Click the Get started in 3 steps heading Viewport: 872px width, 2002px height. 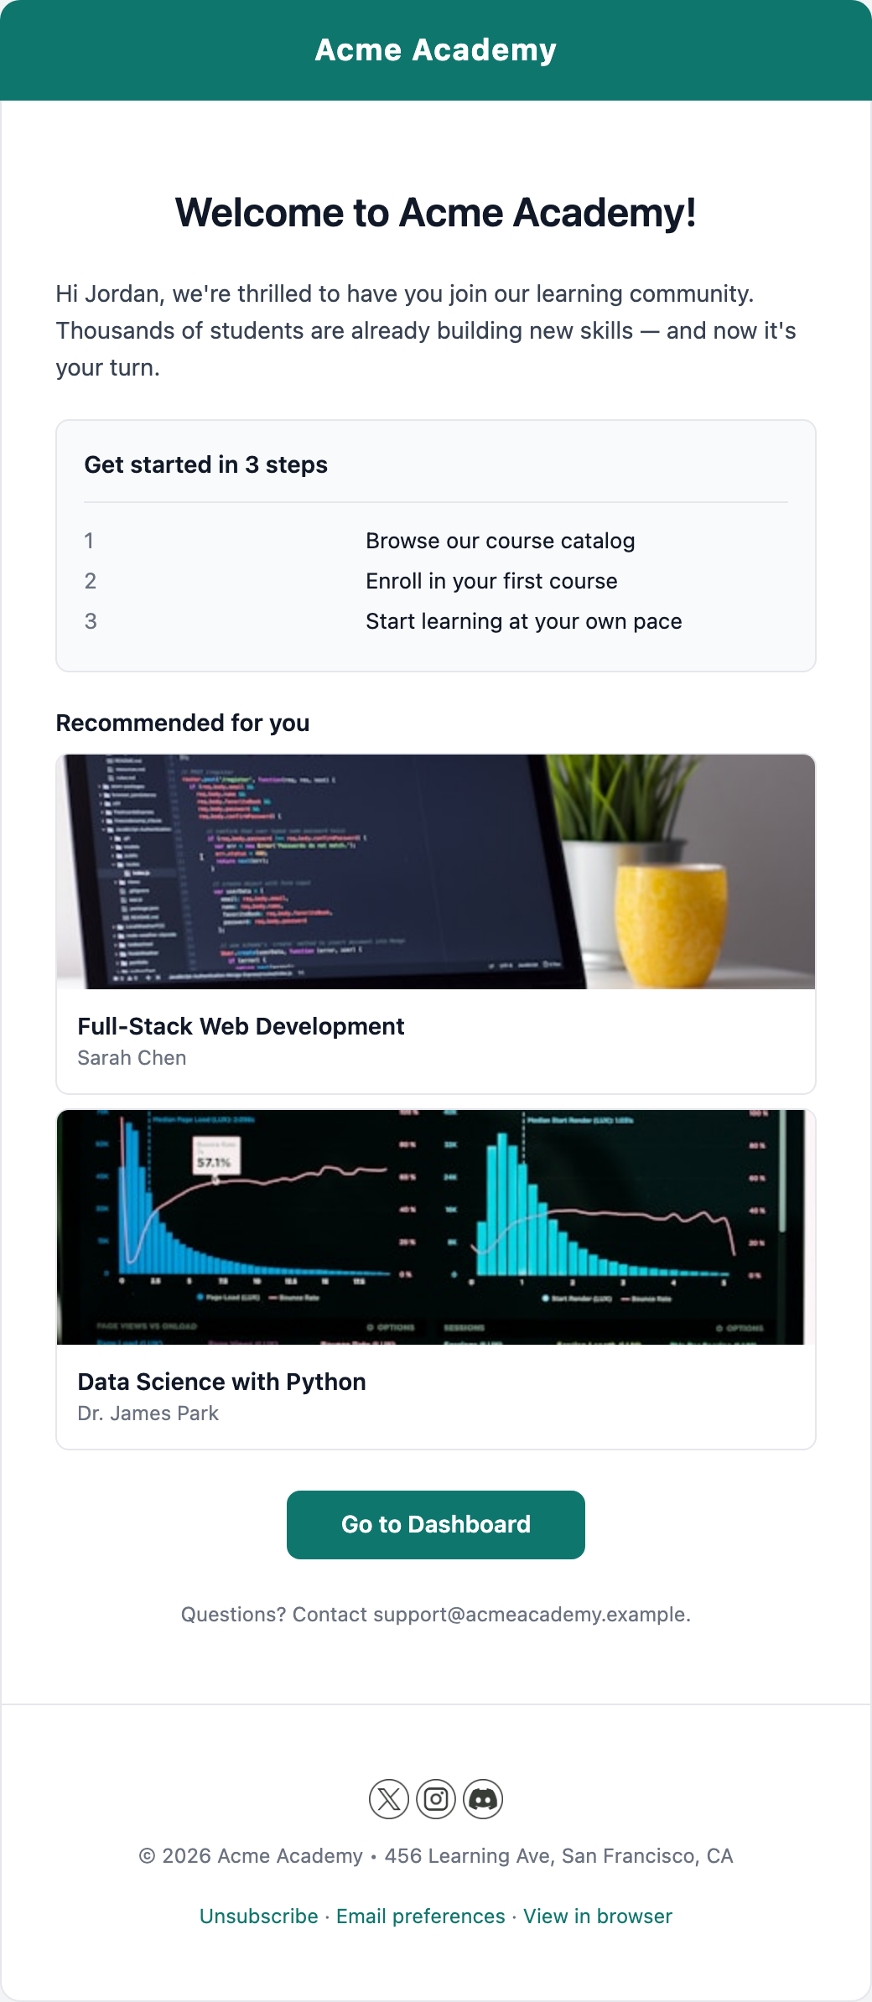point(206,464)
